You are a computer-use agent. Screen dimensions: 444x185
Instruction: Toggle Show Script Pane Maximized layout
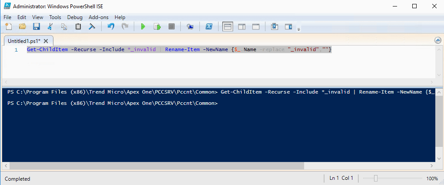point(256,27)
